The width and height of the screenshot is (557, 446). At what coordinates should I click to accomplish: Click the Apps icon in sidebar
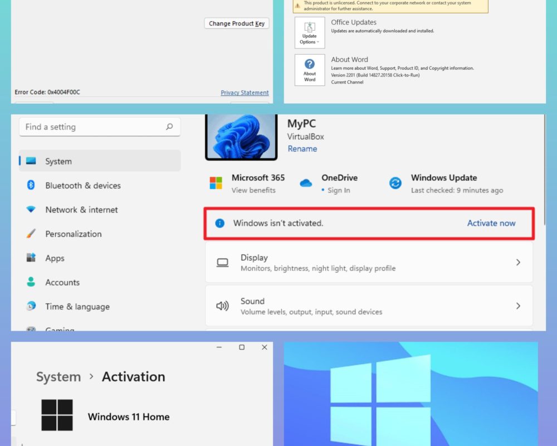(31, 258)
